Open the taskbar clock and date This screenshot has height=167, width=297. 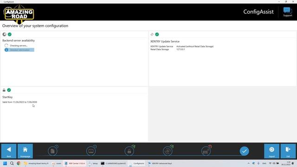pos(286,163)
